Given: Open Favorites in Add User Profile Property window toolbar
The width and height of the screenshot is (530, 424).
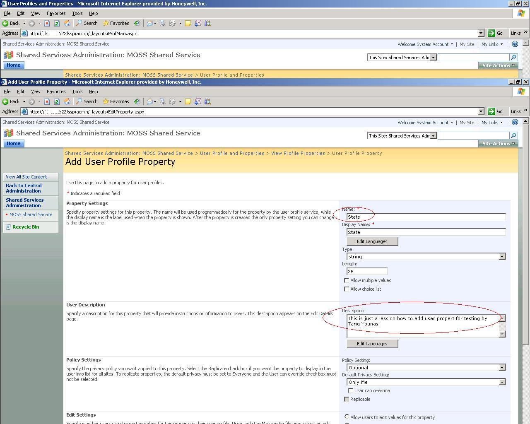Looking at the screenshot, I should click(x=116, y=101).
